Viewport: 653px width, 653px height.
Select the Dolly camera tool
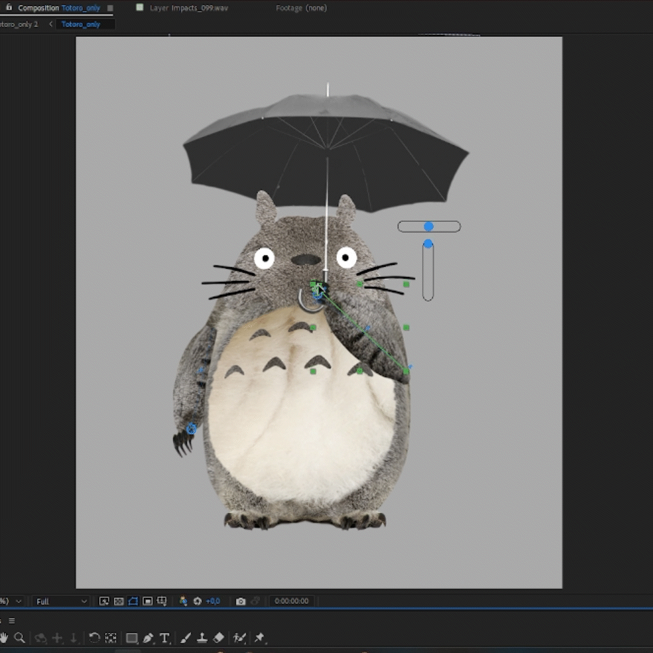(74, 638)
